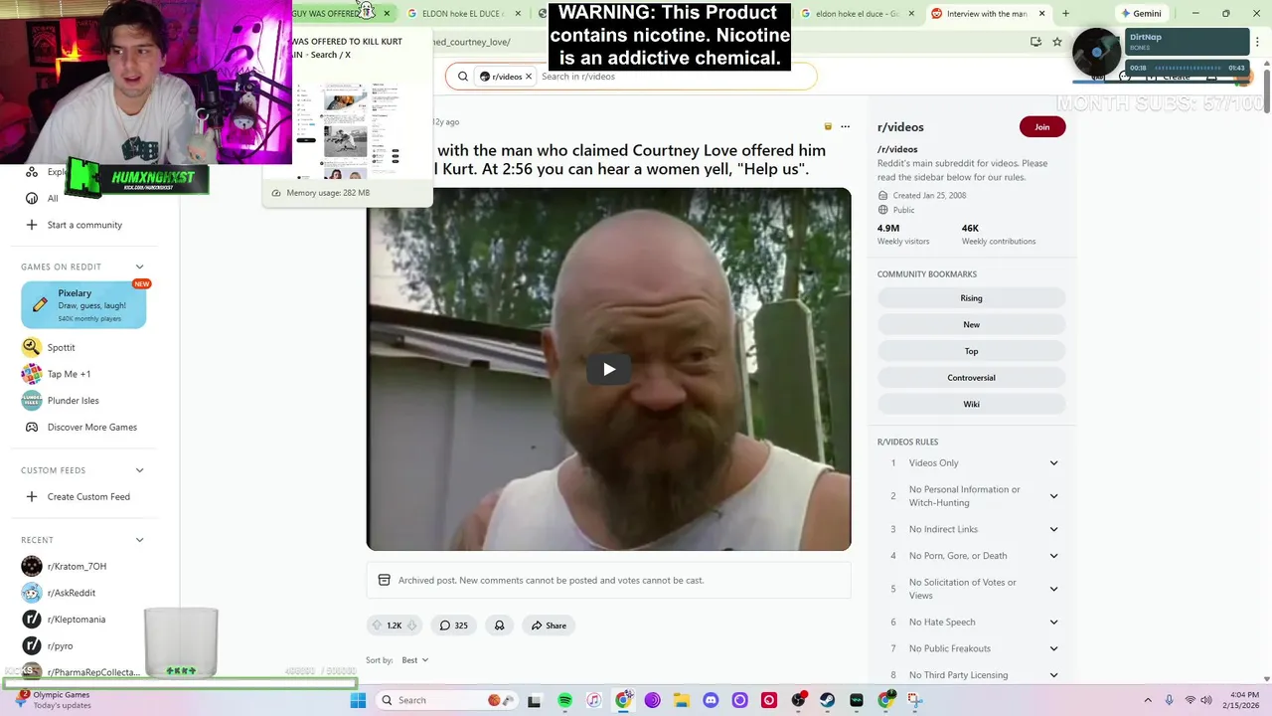
Task: Open Snipping Tool from the taskbar
Action: tap(915, 700)
